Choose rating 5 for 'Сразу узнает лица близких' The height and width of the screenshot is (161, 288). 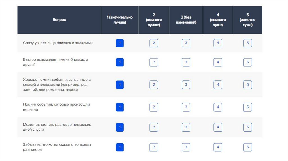coord(247,43)
